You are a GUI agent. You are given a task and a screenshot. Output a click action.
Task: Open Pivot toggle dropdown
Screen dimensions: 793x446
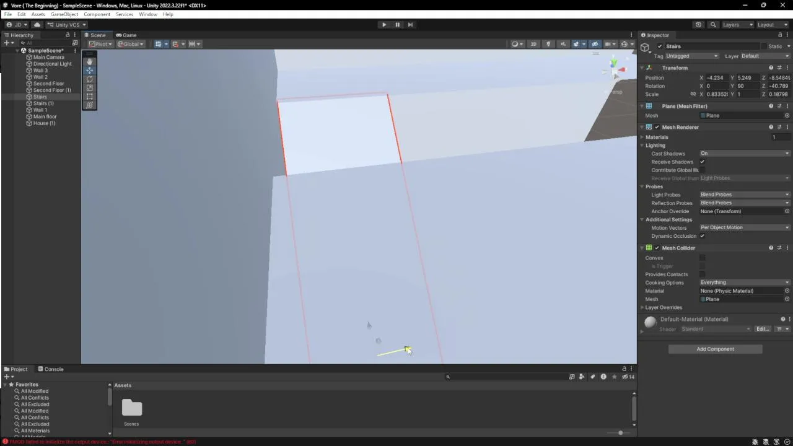100,44
